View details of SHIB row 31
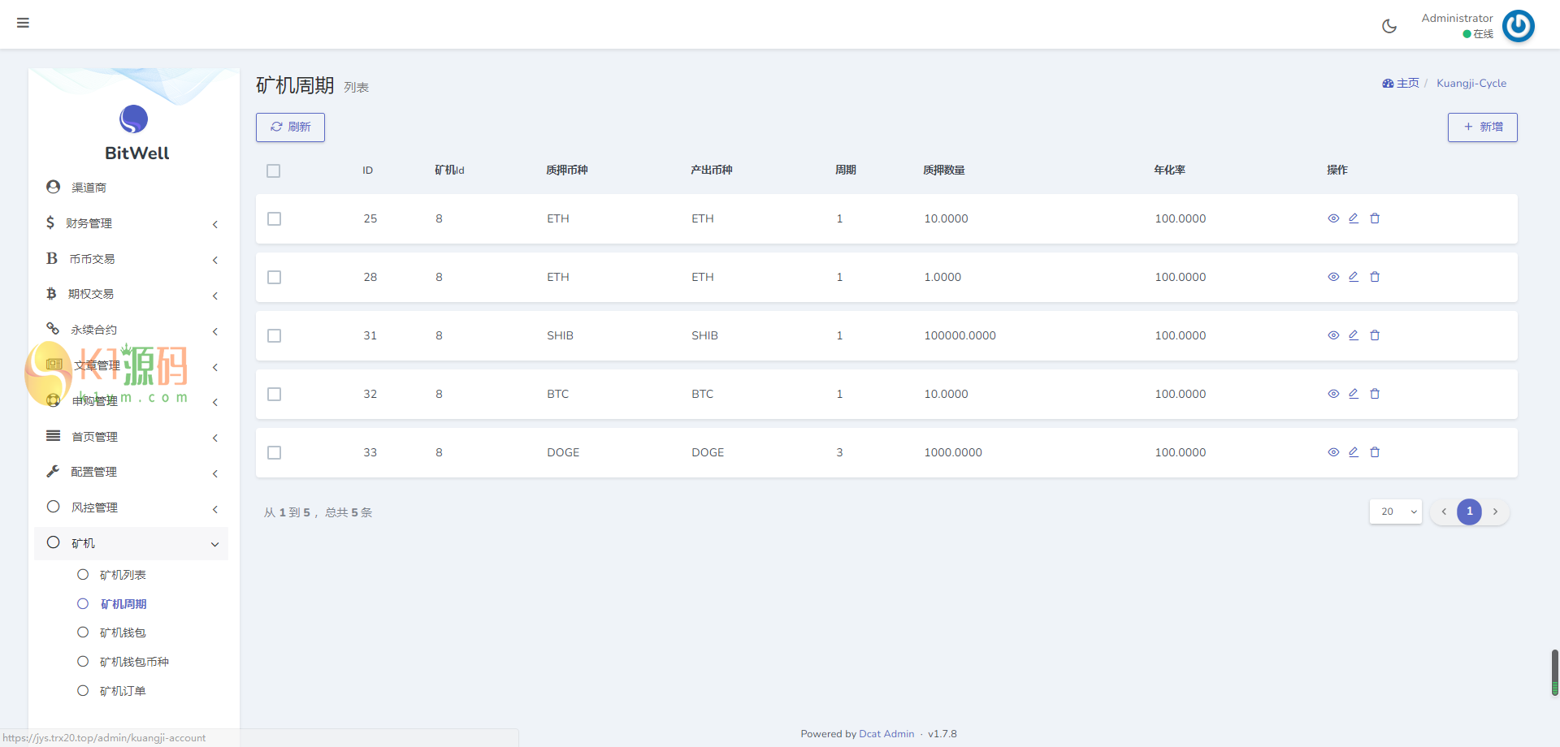 [1333, 335]
